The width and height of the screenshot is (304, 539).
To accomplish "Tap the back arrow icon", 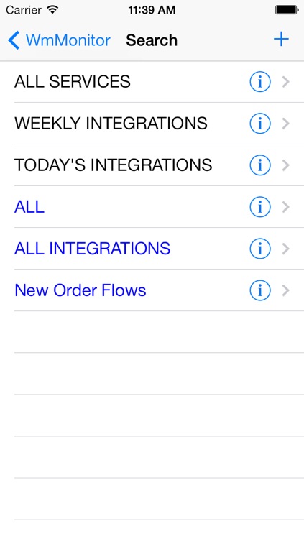I will tap(14, 40).
